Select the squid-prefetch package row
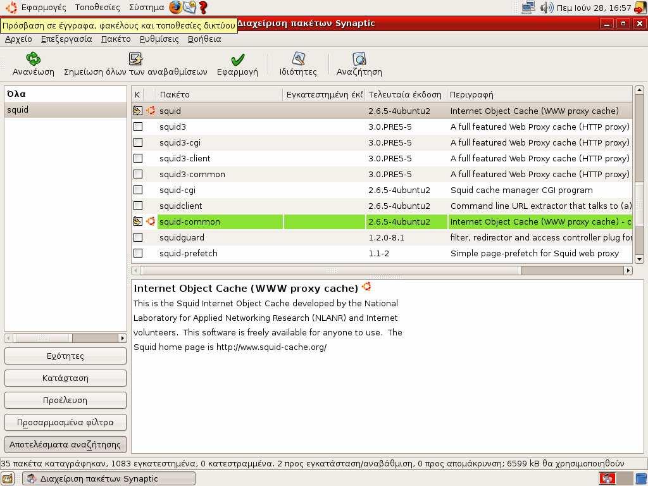The width and height of the screenshot is (648, 486). (382, 253)
